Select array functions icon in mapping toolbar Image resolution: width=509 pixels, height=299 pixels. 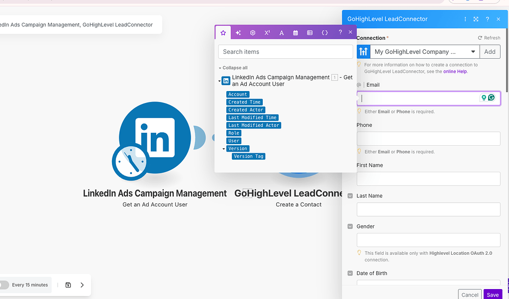point(310,32)
